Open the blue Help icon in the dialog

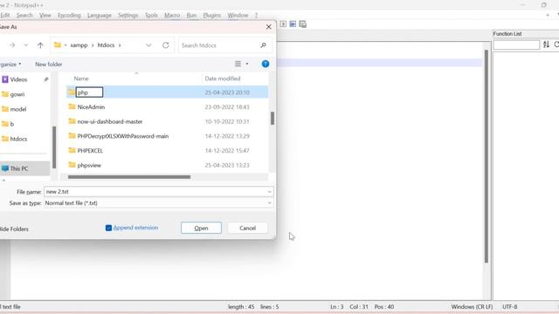[x=266, y=64]
